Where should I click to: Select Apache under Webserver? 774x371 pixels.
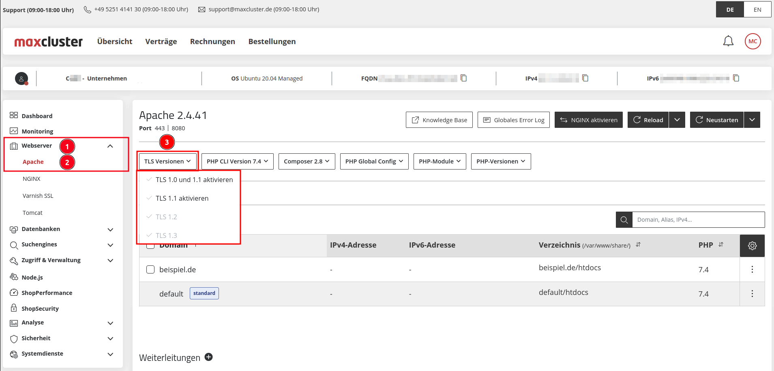coord(33,162)
